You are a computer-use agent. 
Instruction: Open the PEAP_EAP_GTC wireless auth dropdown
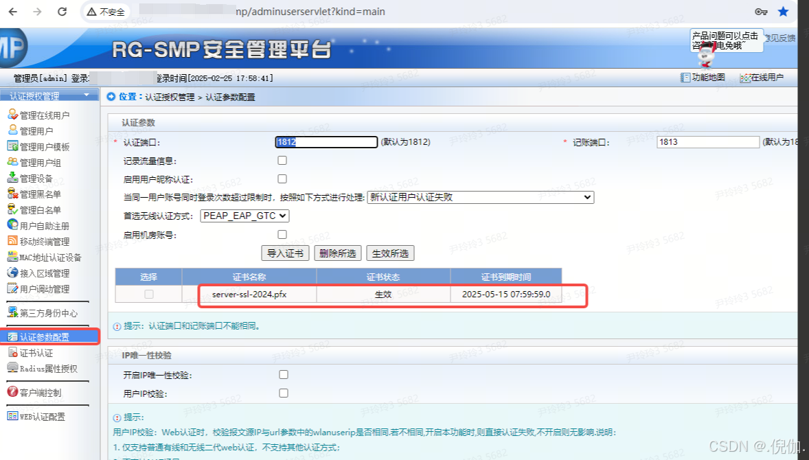pyautogui.click(x=244, y=216)
